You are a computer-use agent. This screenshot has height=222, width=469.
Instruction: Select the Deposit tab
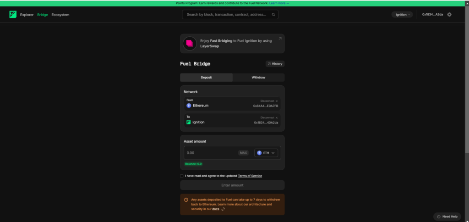pyautogui.click(x=206, y=78)
